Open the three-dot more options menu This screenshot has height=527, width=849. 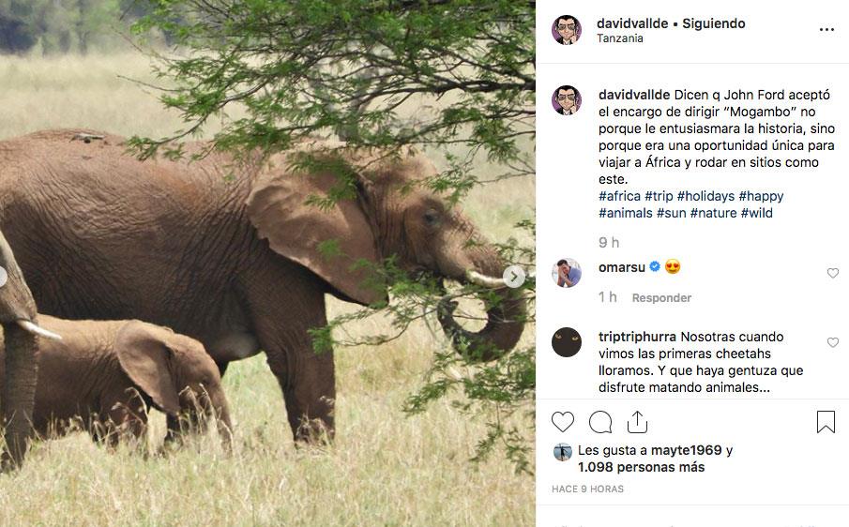[x=826, y=30]
